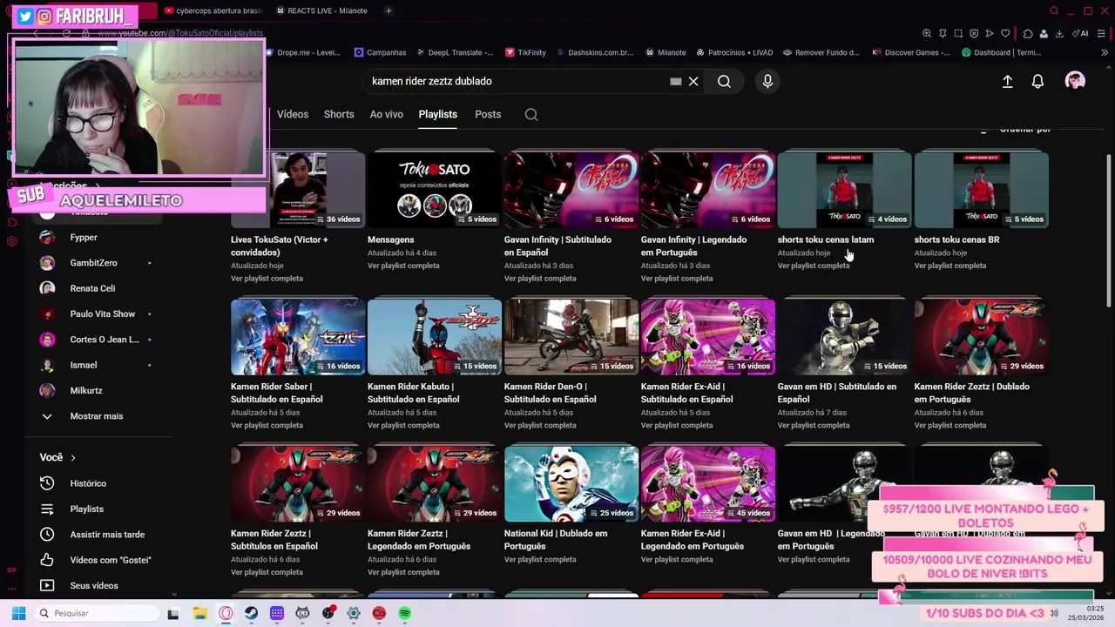This screenshot has height=627, width=1115.
Task: Switch to the Ao vivo tab
Action: click(386, 114)
